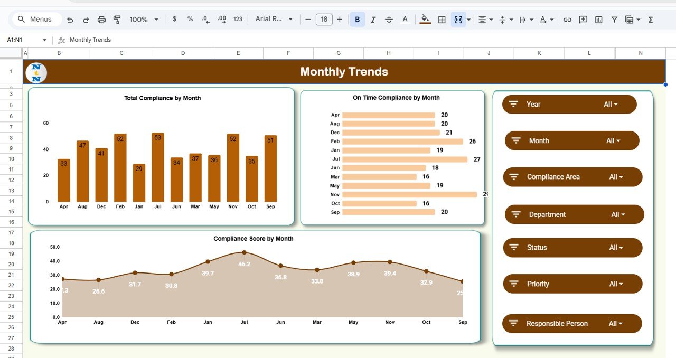Insert a comment with the comment icon
This screenshot has width=676, height=358.
pos(583,19)
